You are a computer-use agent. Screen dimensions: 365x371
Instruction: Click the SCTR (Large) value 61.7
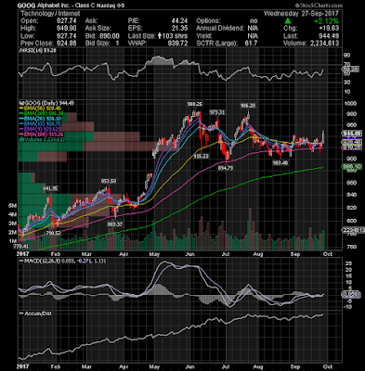point(251,44)
